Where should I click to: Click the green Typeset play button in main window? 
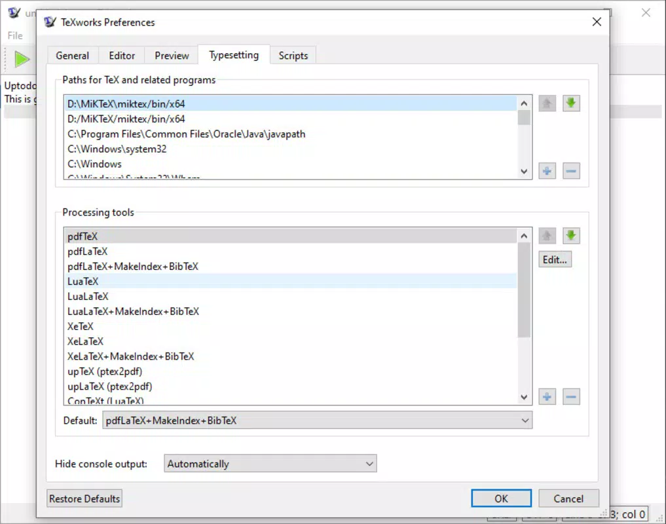click(21, 59)
